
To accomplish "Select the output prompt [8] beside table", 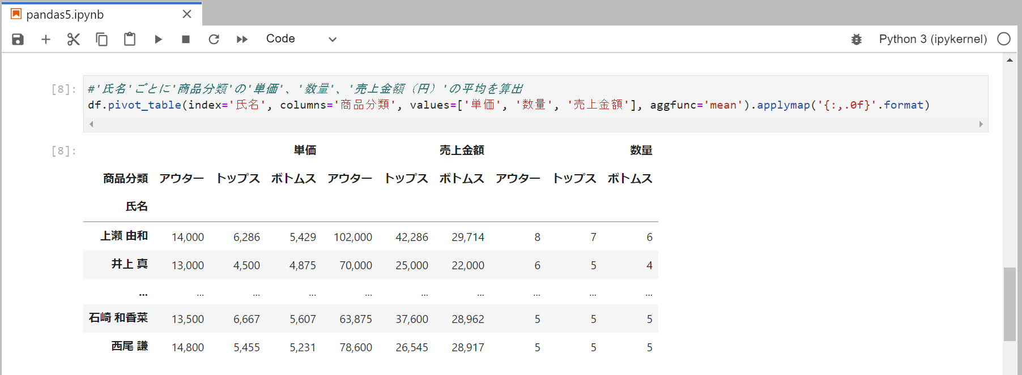I will point(63,151).
